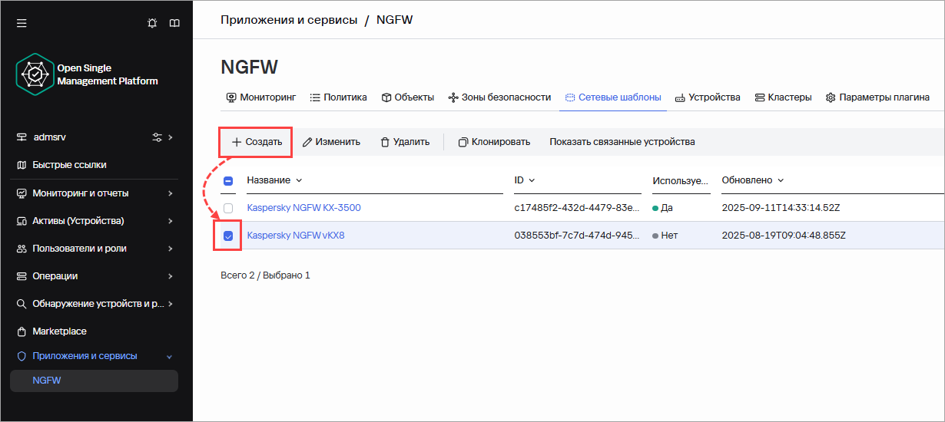Open the Kaspersky NGFW vKX8 link
Image resolution: width=945 pixels, height=422 pixels.
click(x=296, y=236)
